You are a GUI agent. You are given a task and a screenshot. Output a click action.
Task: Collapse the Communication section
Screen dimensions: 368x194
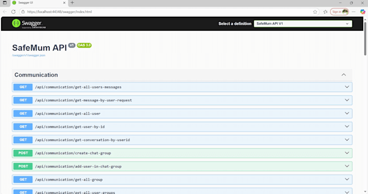(344, 75)
